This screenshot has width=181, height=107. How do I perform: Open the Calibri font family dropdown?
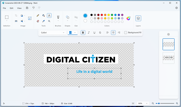(x=53, y=33)
